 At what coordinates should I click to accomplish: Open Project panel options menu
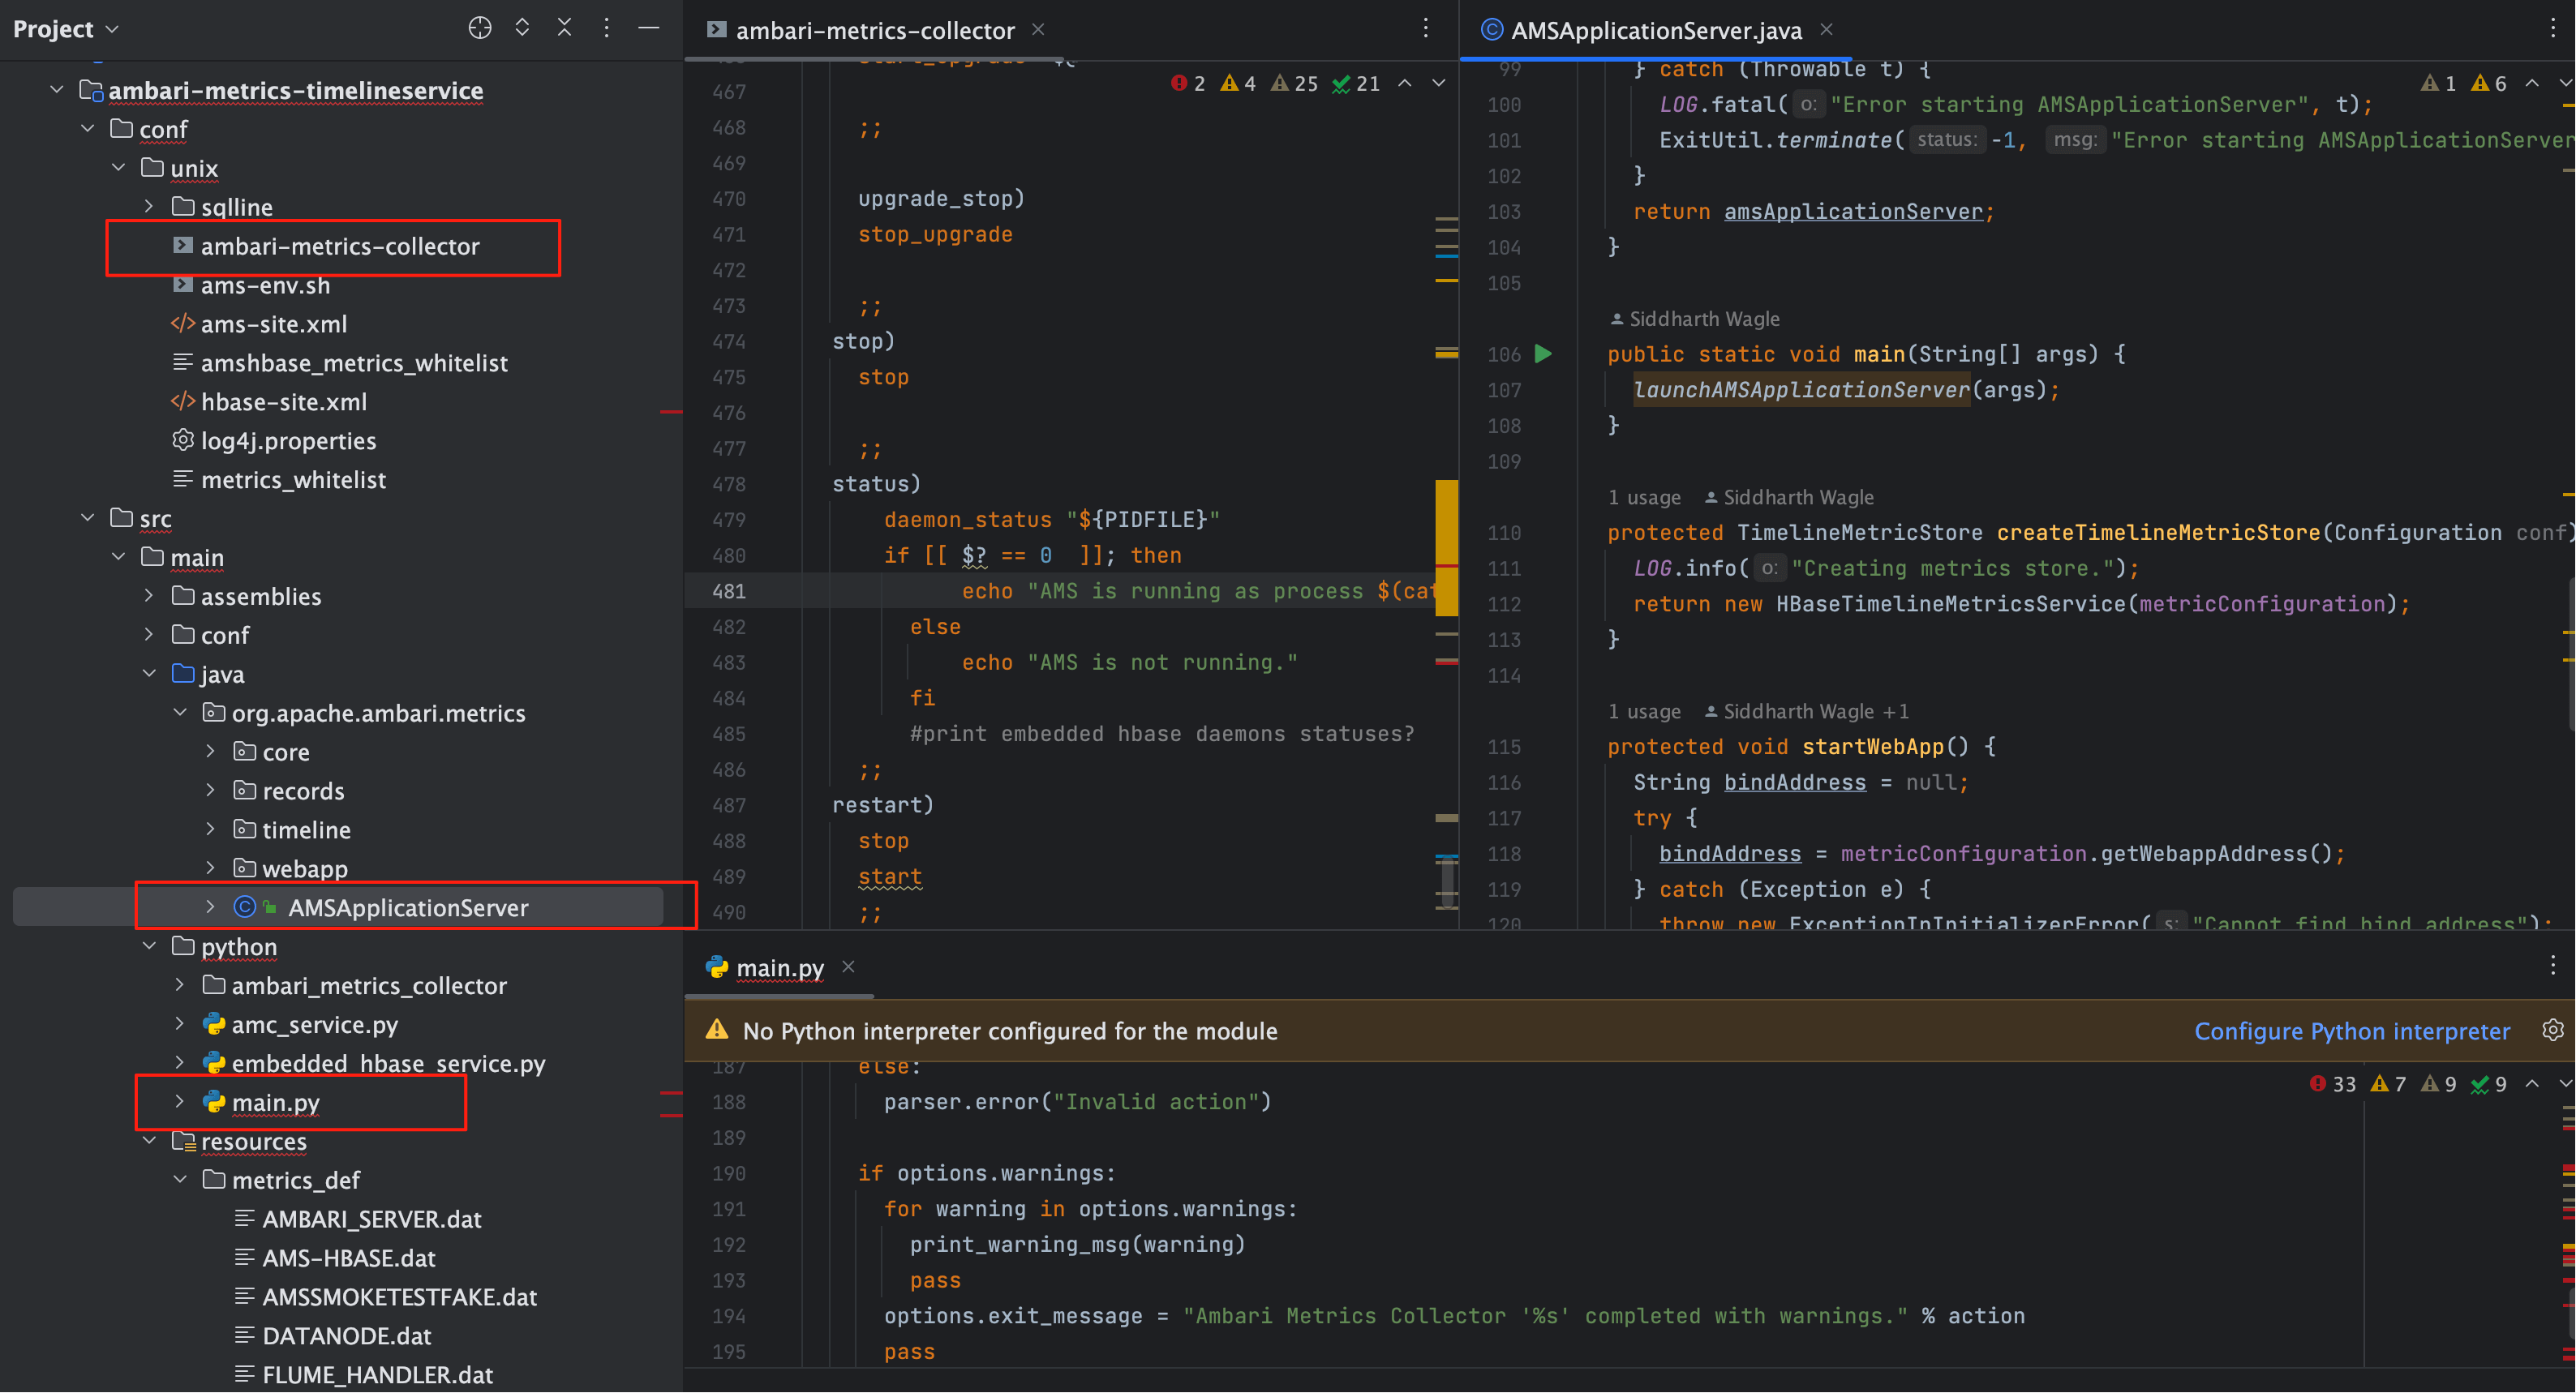coord(606,28)
